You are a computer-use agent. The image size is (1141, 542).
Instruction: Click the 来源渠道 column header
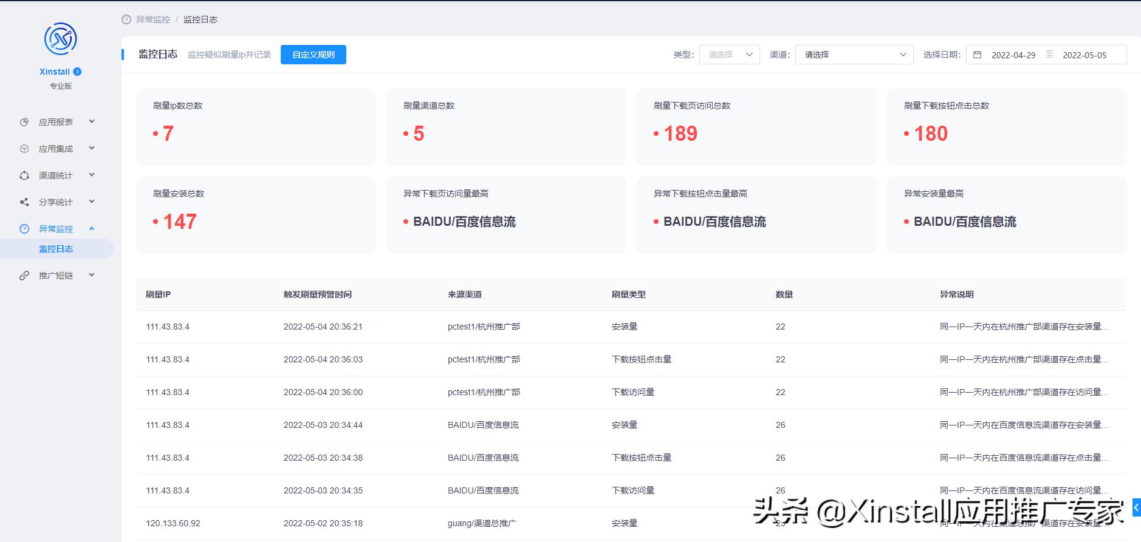pyautogui.click(x=465, y=294)
